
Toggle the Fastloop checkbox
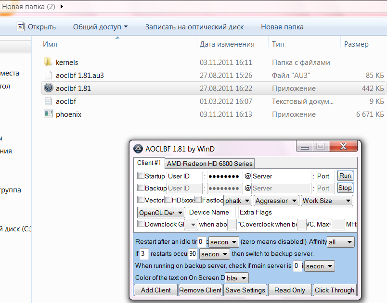[198, 199]
